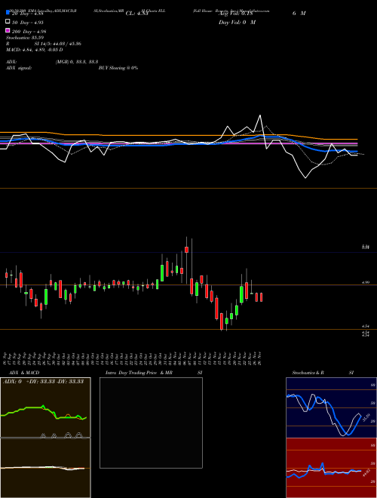Click the 'Stochastics & R' panel title
Viewport: 377px width, 498px height.
pyautogui.click(x=308, y=373)
